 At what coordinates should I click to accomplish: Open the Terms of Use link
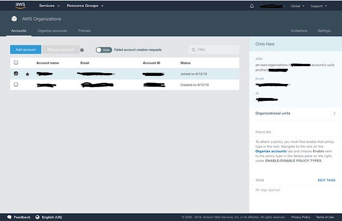[325, 217]
